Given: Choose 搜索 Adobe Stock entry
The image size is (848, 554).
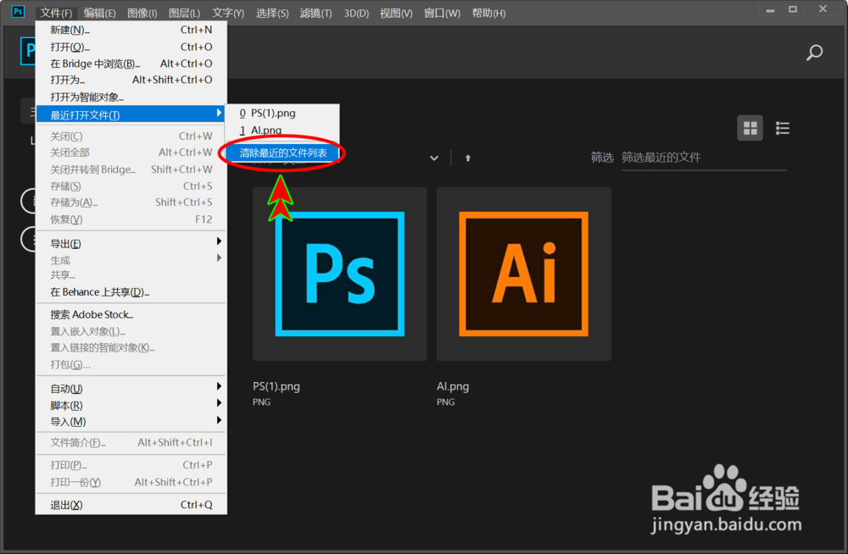Looking at the screenshot, I should click(x=131, y=314).
